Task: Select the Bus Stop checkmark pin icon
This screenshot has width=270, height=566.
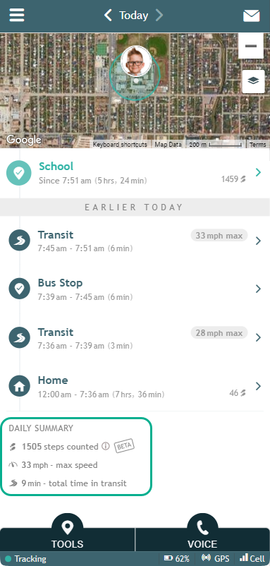Action: pyautogui.click(x=20, y=289)
